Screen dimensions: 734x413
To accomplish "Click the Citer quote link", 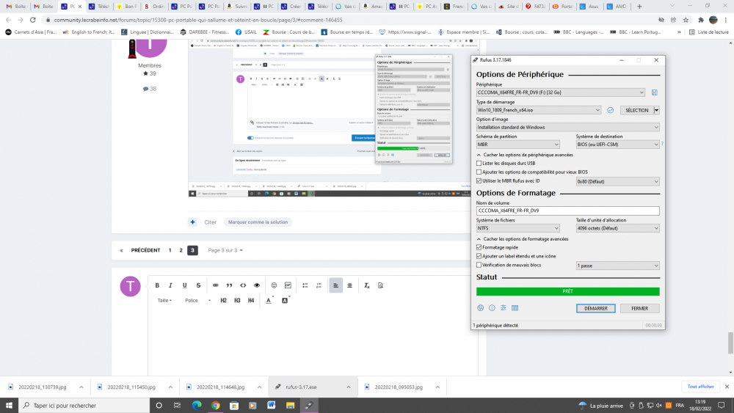I will click(211, 222).
